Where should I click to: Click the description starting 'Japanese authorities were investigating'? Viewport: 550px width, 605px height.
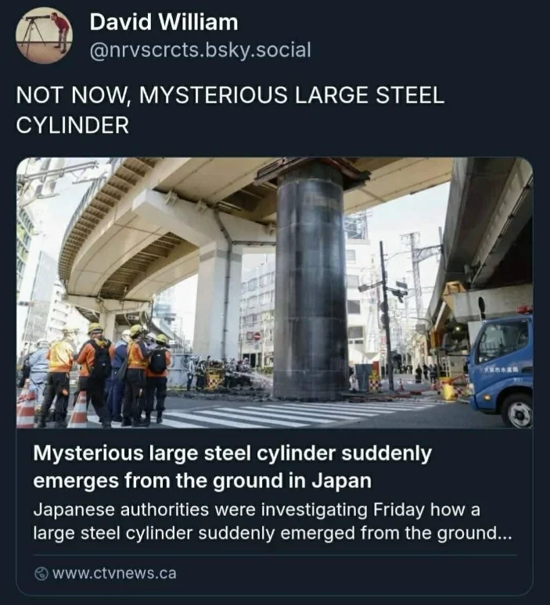pos(272,521)
